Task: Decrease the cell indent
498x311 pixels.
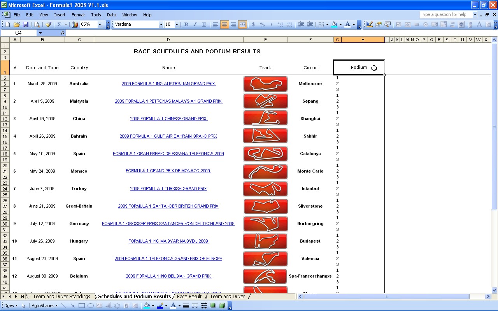Action: [x=301, y=24]
